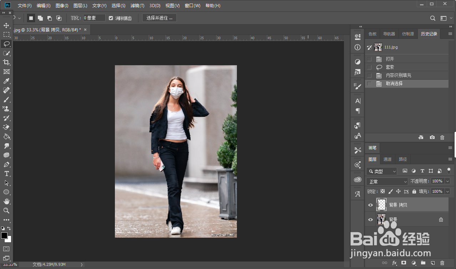The image size is (456, 269).
Task: Open the layer filter 类型 dropdown
Action: (x=381, y=171)
